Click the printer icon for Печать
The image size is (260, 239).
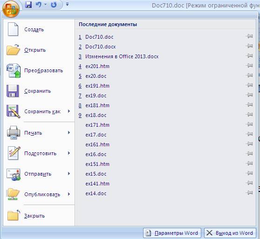(14, 133)
